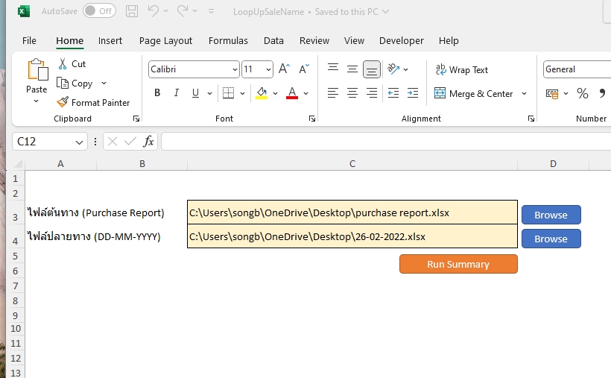Click the Orientation text rotate icon
611x378 pixels.
pos(393,69)
